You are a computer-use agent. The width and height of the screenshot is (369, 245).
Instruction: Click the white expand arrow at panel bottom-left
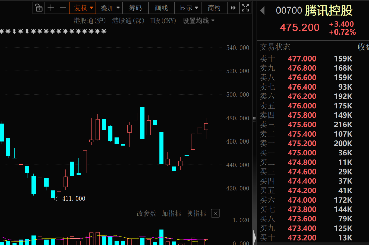coord(255,238)
